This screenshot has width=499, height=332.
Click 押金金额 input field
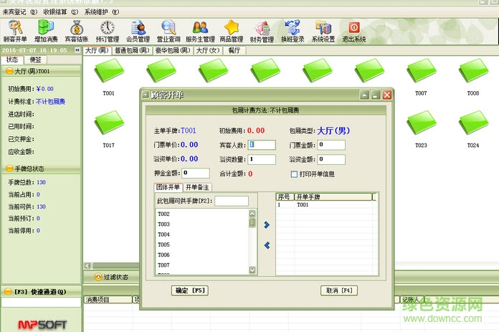point(196,173)
